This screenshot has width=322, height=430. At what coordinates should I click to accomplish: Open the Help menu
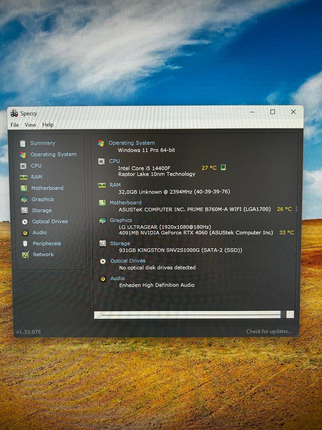coord(48,125)
